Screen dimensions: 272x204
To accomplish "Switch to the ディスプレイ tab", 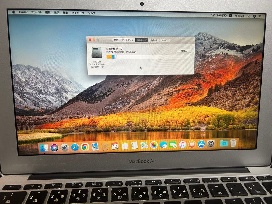I will pos(127,40).
